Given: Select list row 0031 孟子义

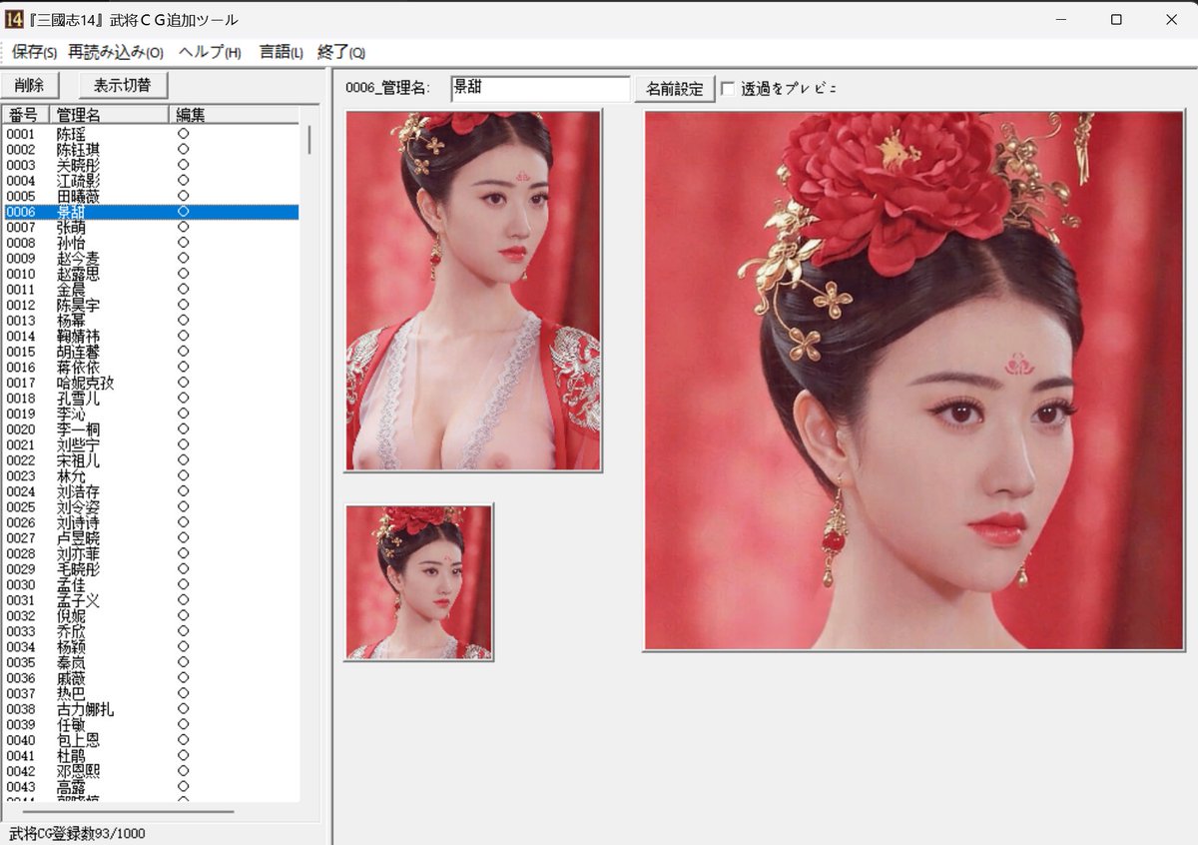Looking at the screenshot, I should pos(151,601).
